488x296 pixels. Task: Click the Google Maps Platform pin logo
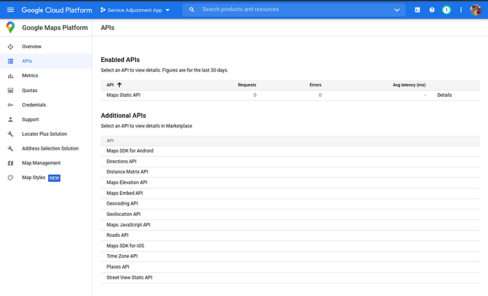(10, 27)
